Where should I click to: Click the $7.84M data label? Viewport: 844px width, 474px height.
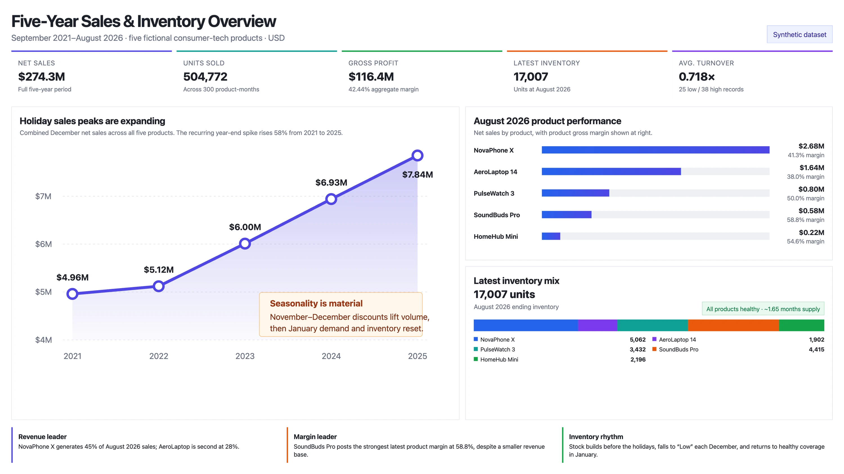(418, 175)
